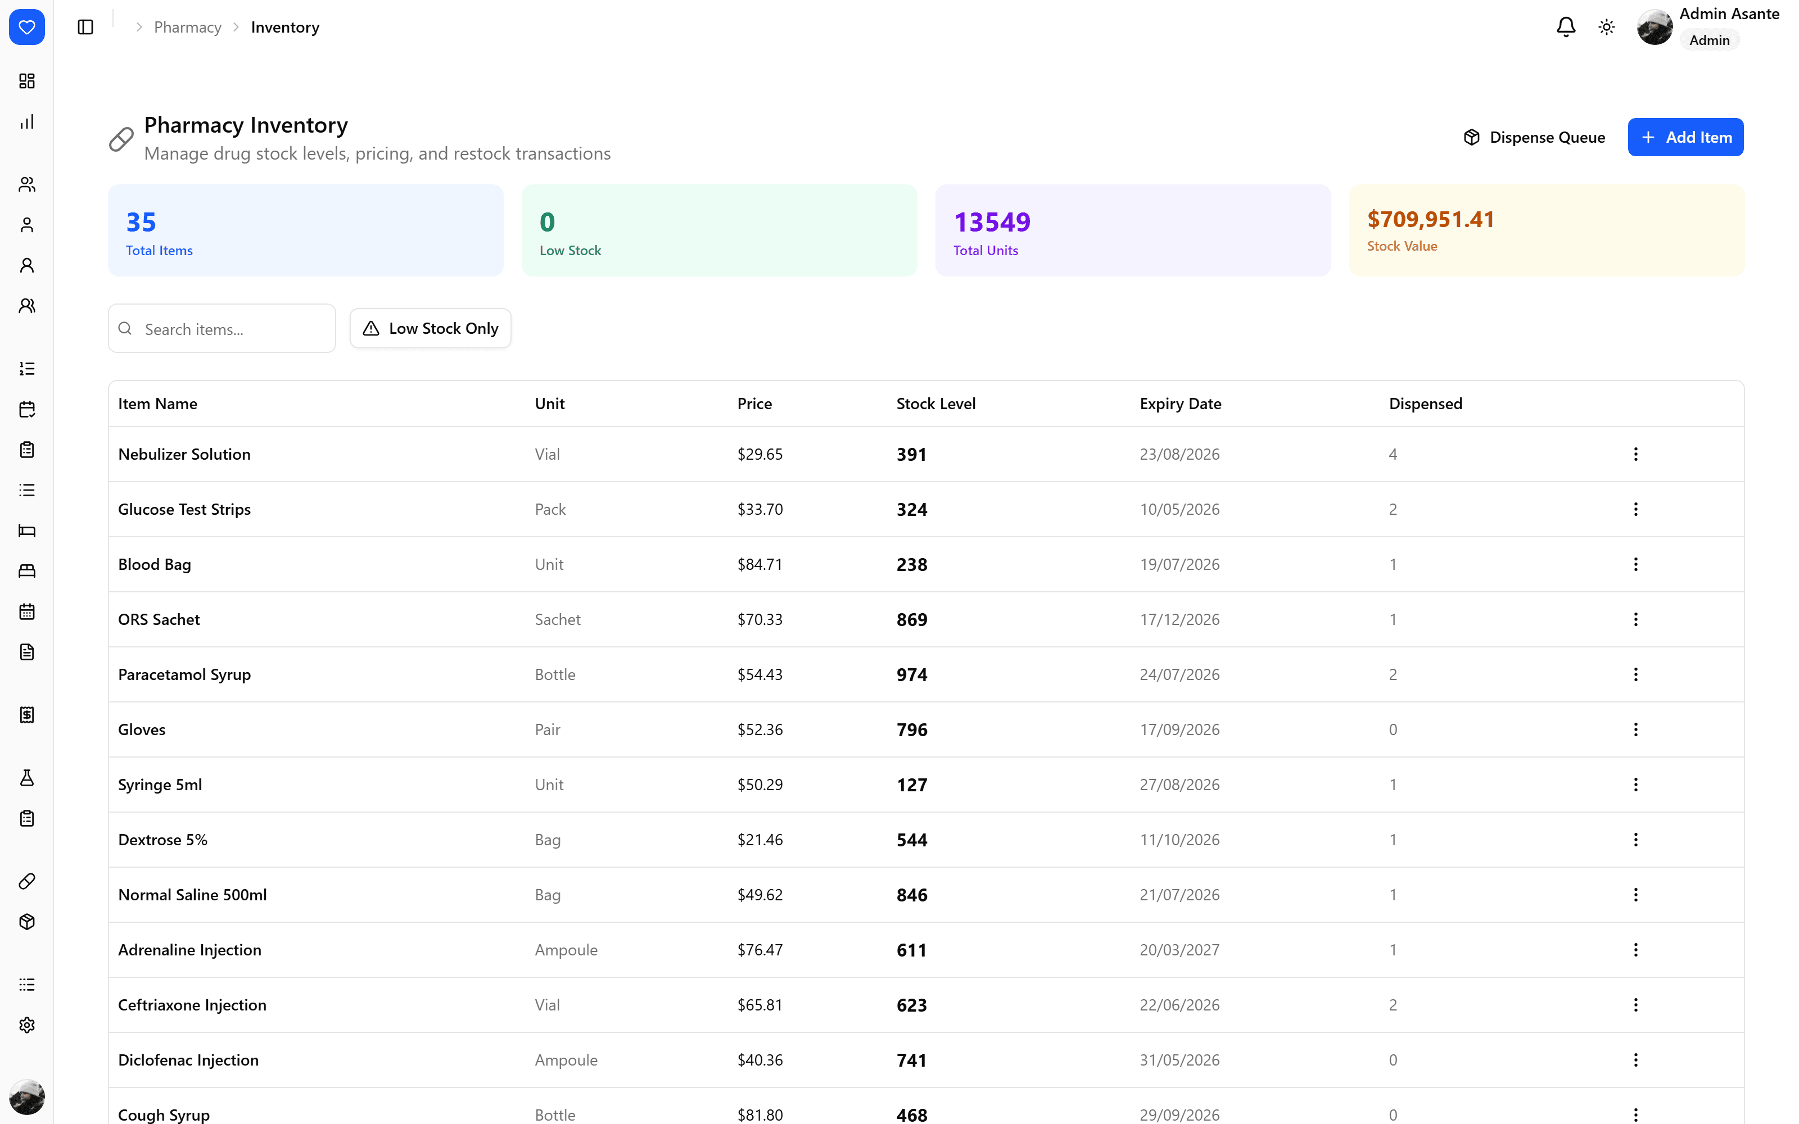Open the bed sidebar icon
This screenshot has height=1124, width=1799.
(x=27, y=531)
